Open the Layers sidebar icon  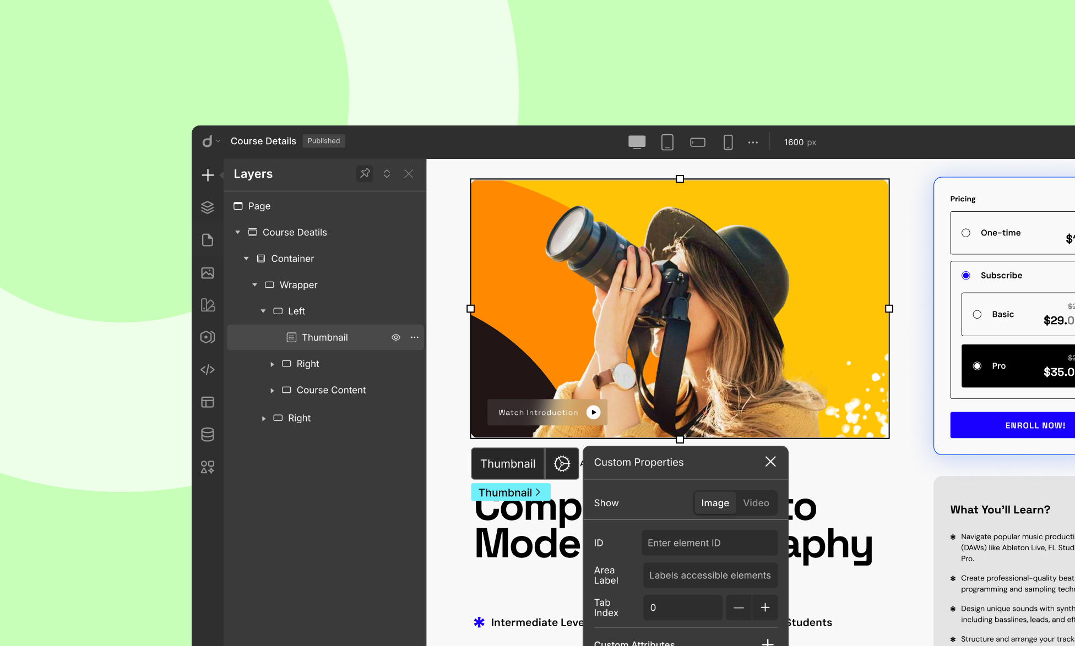tap(208, 207)
